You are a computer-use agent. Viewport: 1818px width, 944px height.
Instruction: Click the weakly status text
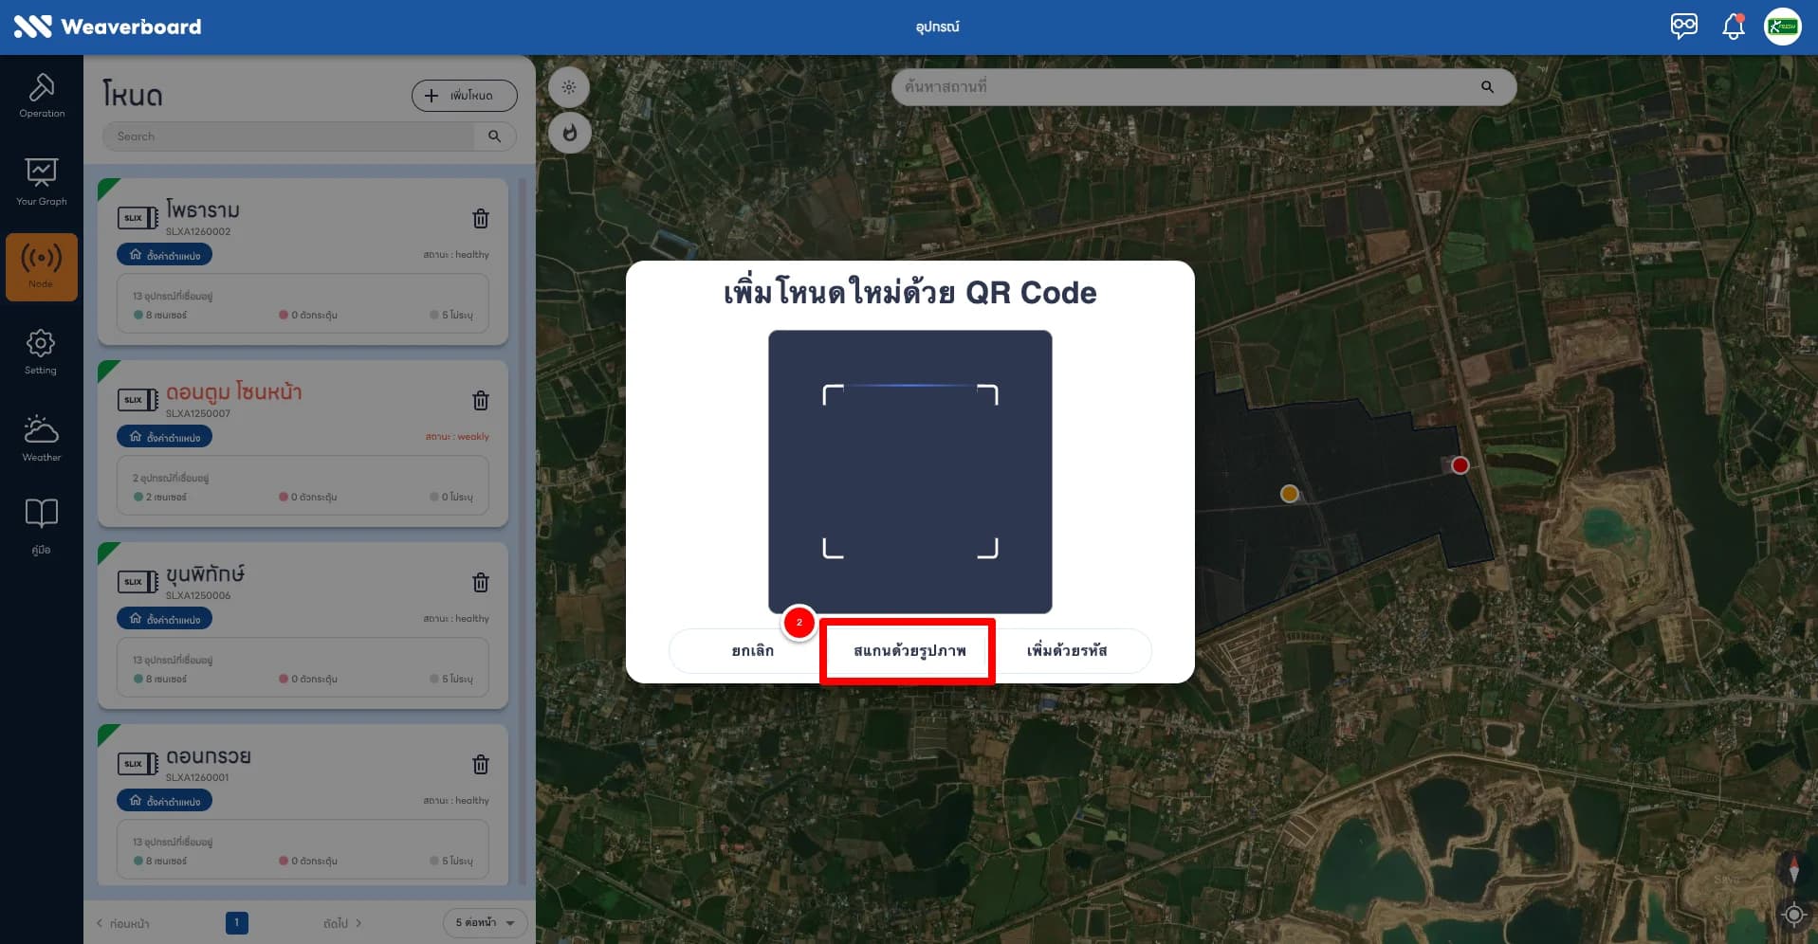[x=457, y=437]
